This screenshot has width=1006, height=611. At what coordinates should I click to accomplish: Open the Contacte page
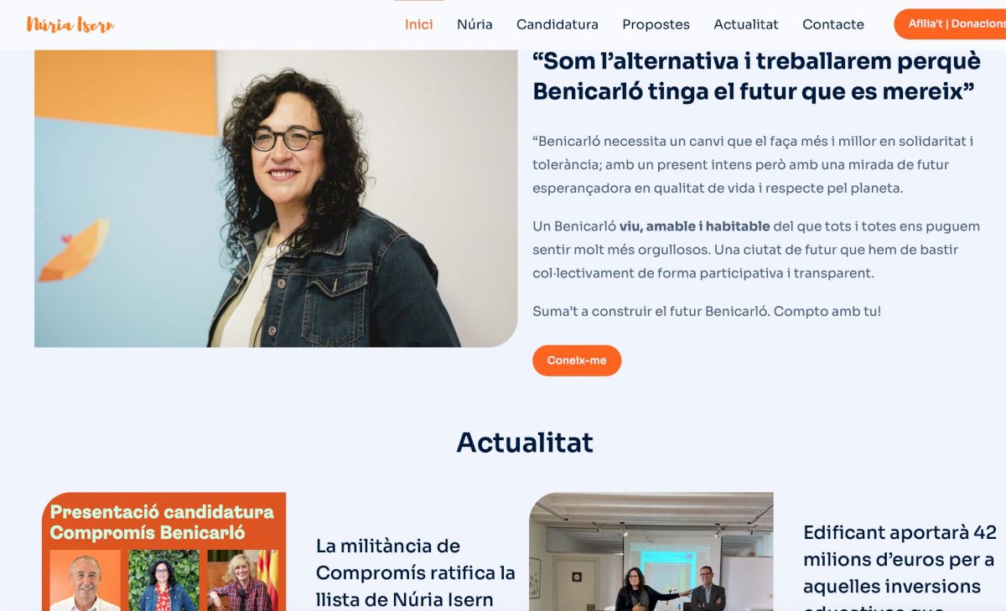tap(833, 24)
